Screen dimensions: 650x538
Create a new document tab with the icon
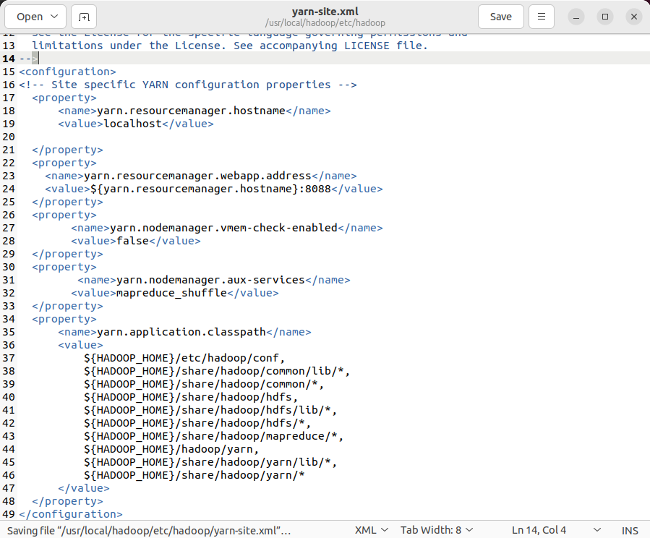point(84,17)
